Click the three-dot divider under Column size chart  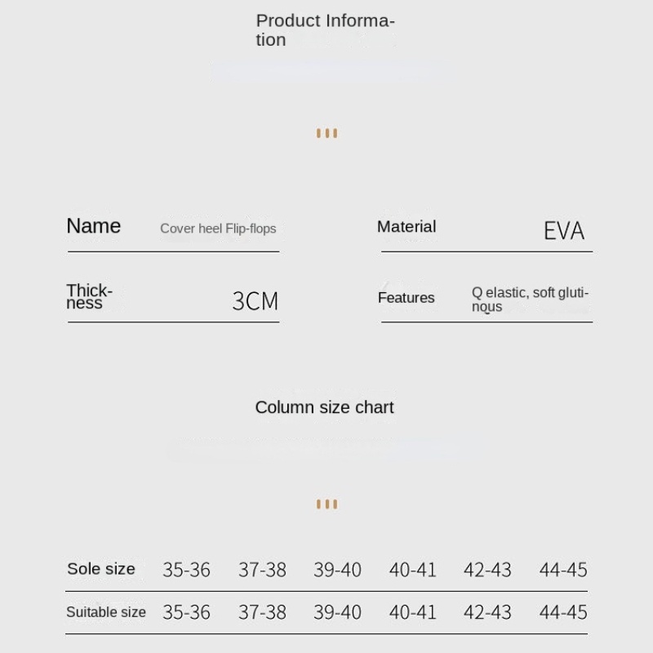[x=327, y=504]
